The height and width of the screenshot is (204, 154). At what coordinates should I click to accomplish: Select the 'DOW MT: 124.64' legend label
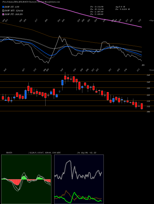tap(14, 11)
